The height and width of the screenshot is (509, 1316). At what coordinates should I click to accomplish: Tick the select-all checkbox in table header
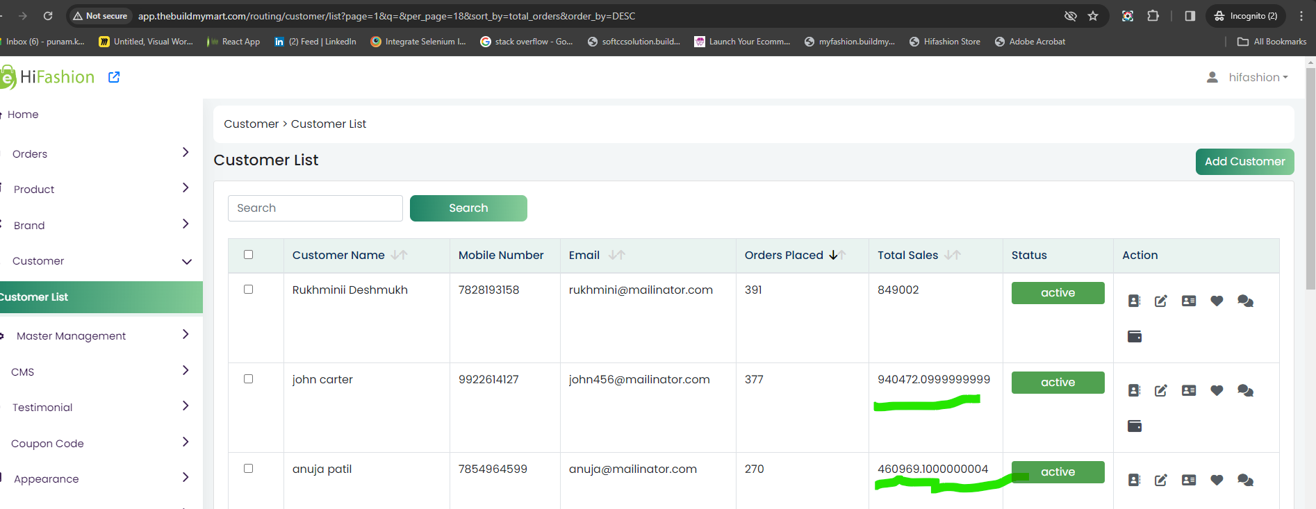248,255
